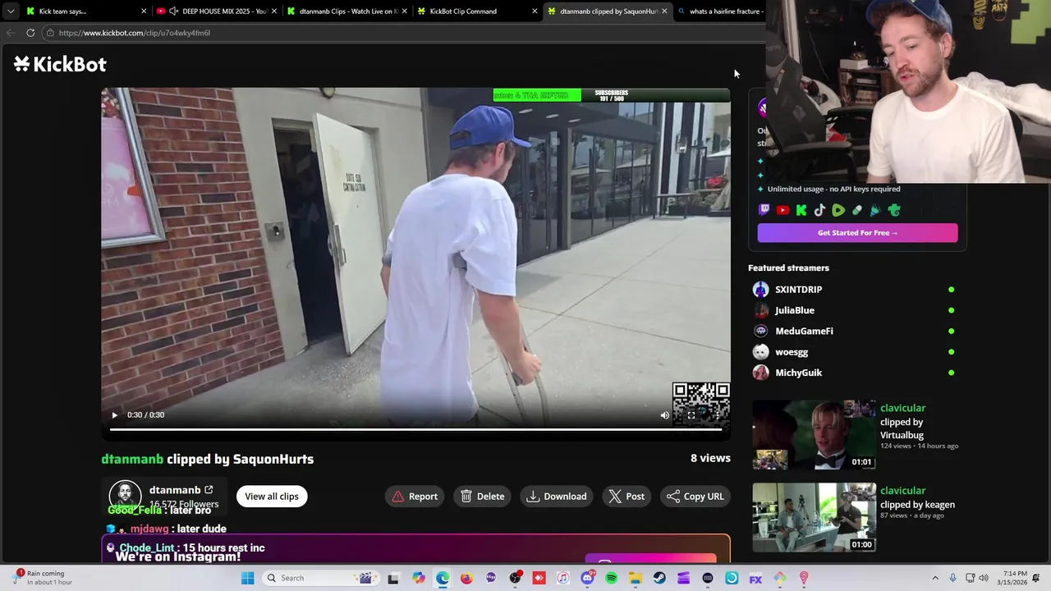Mute the clip volume speaker icon
The height and width of the screenshot is (591, 1051).
coord(664,415)
